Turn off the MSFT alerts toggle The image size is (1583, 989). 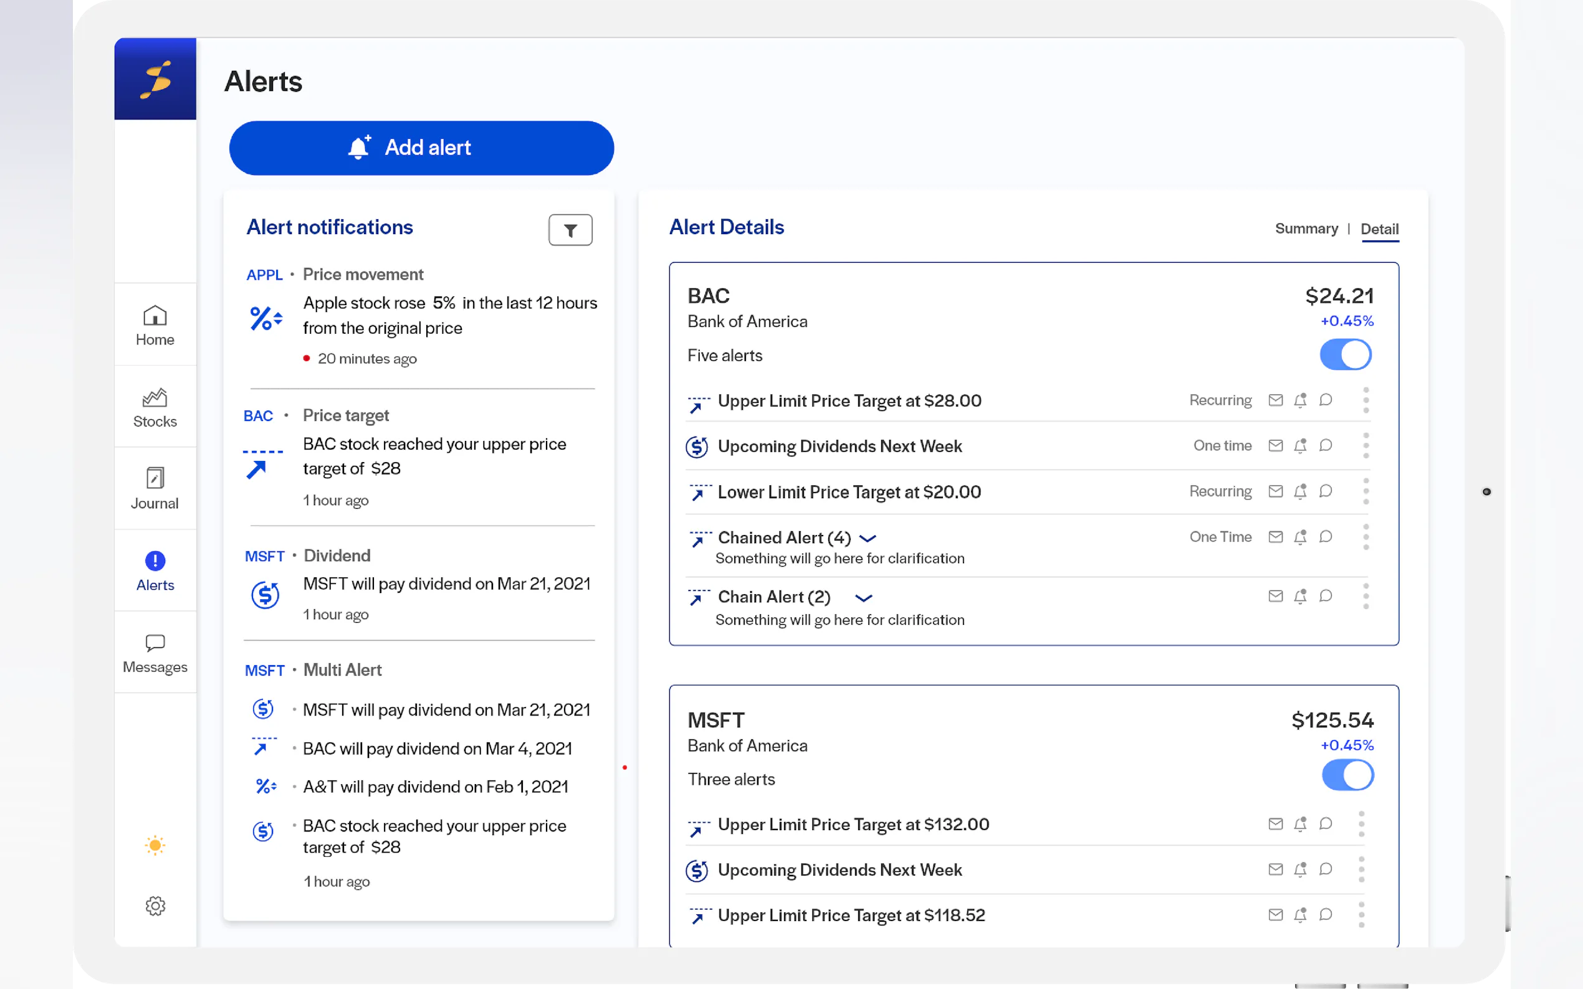[x=1347, y=775]
